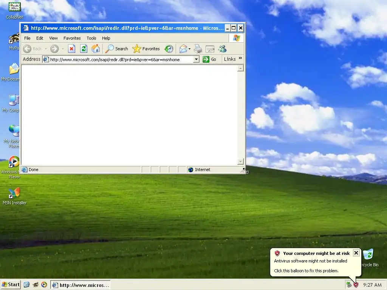Open Favorites star button
The height and width of the screenshot is (290, 387).
pyautogui.click(x=146, y=49)
